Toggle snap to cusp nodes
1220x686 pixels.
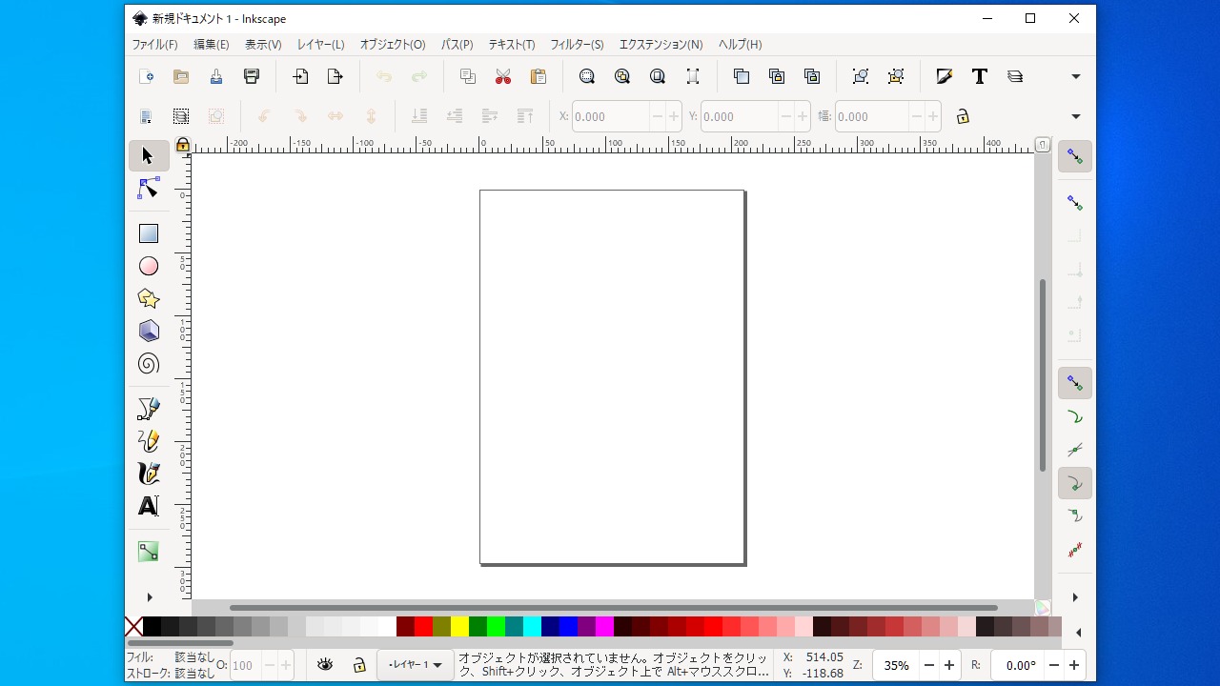[1075, 483]
